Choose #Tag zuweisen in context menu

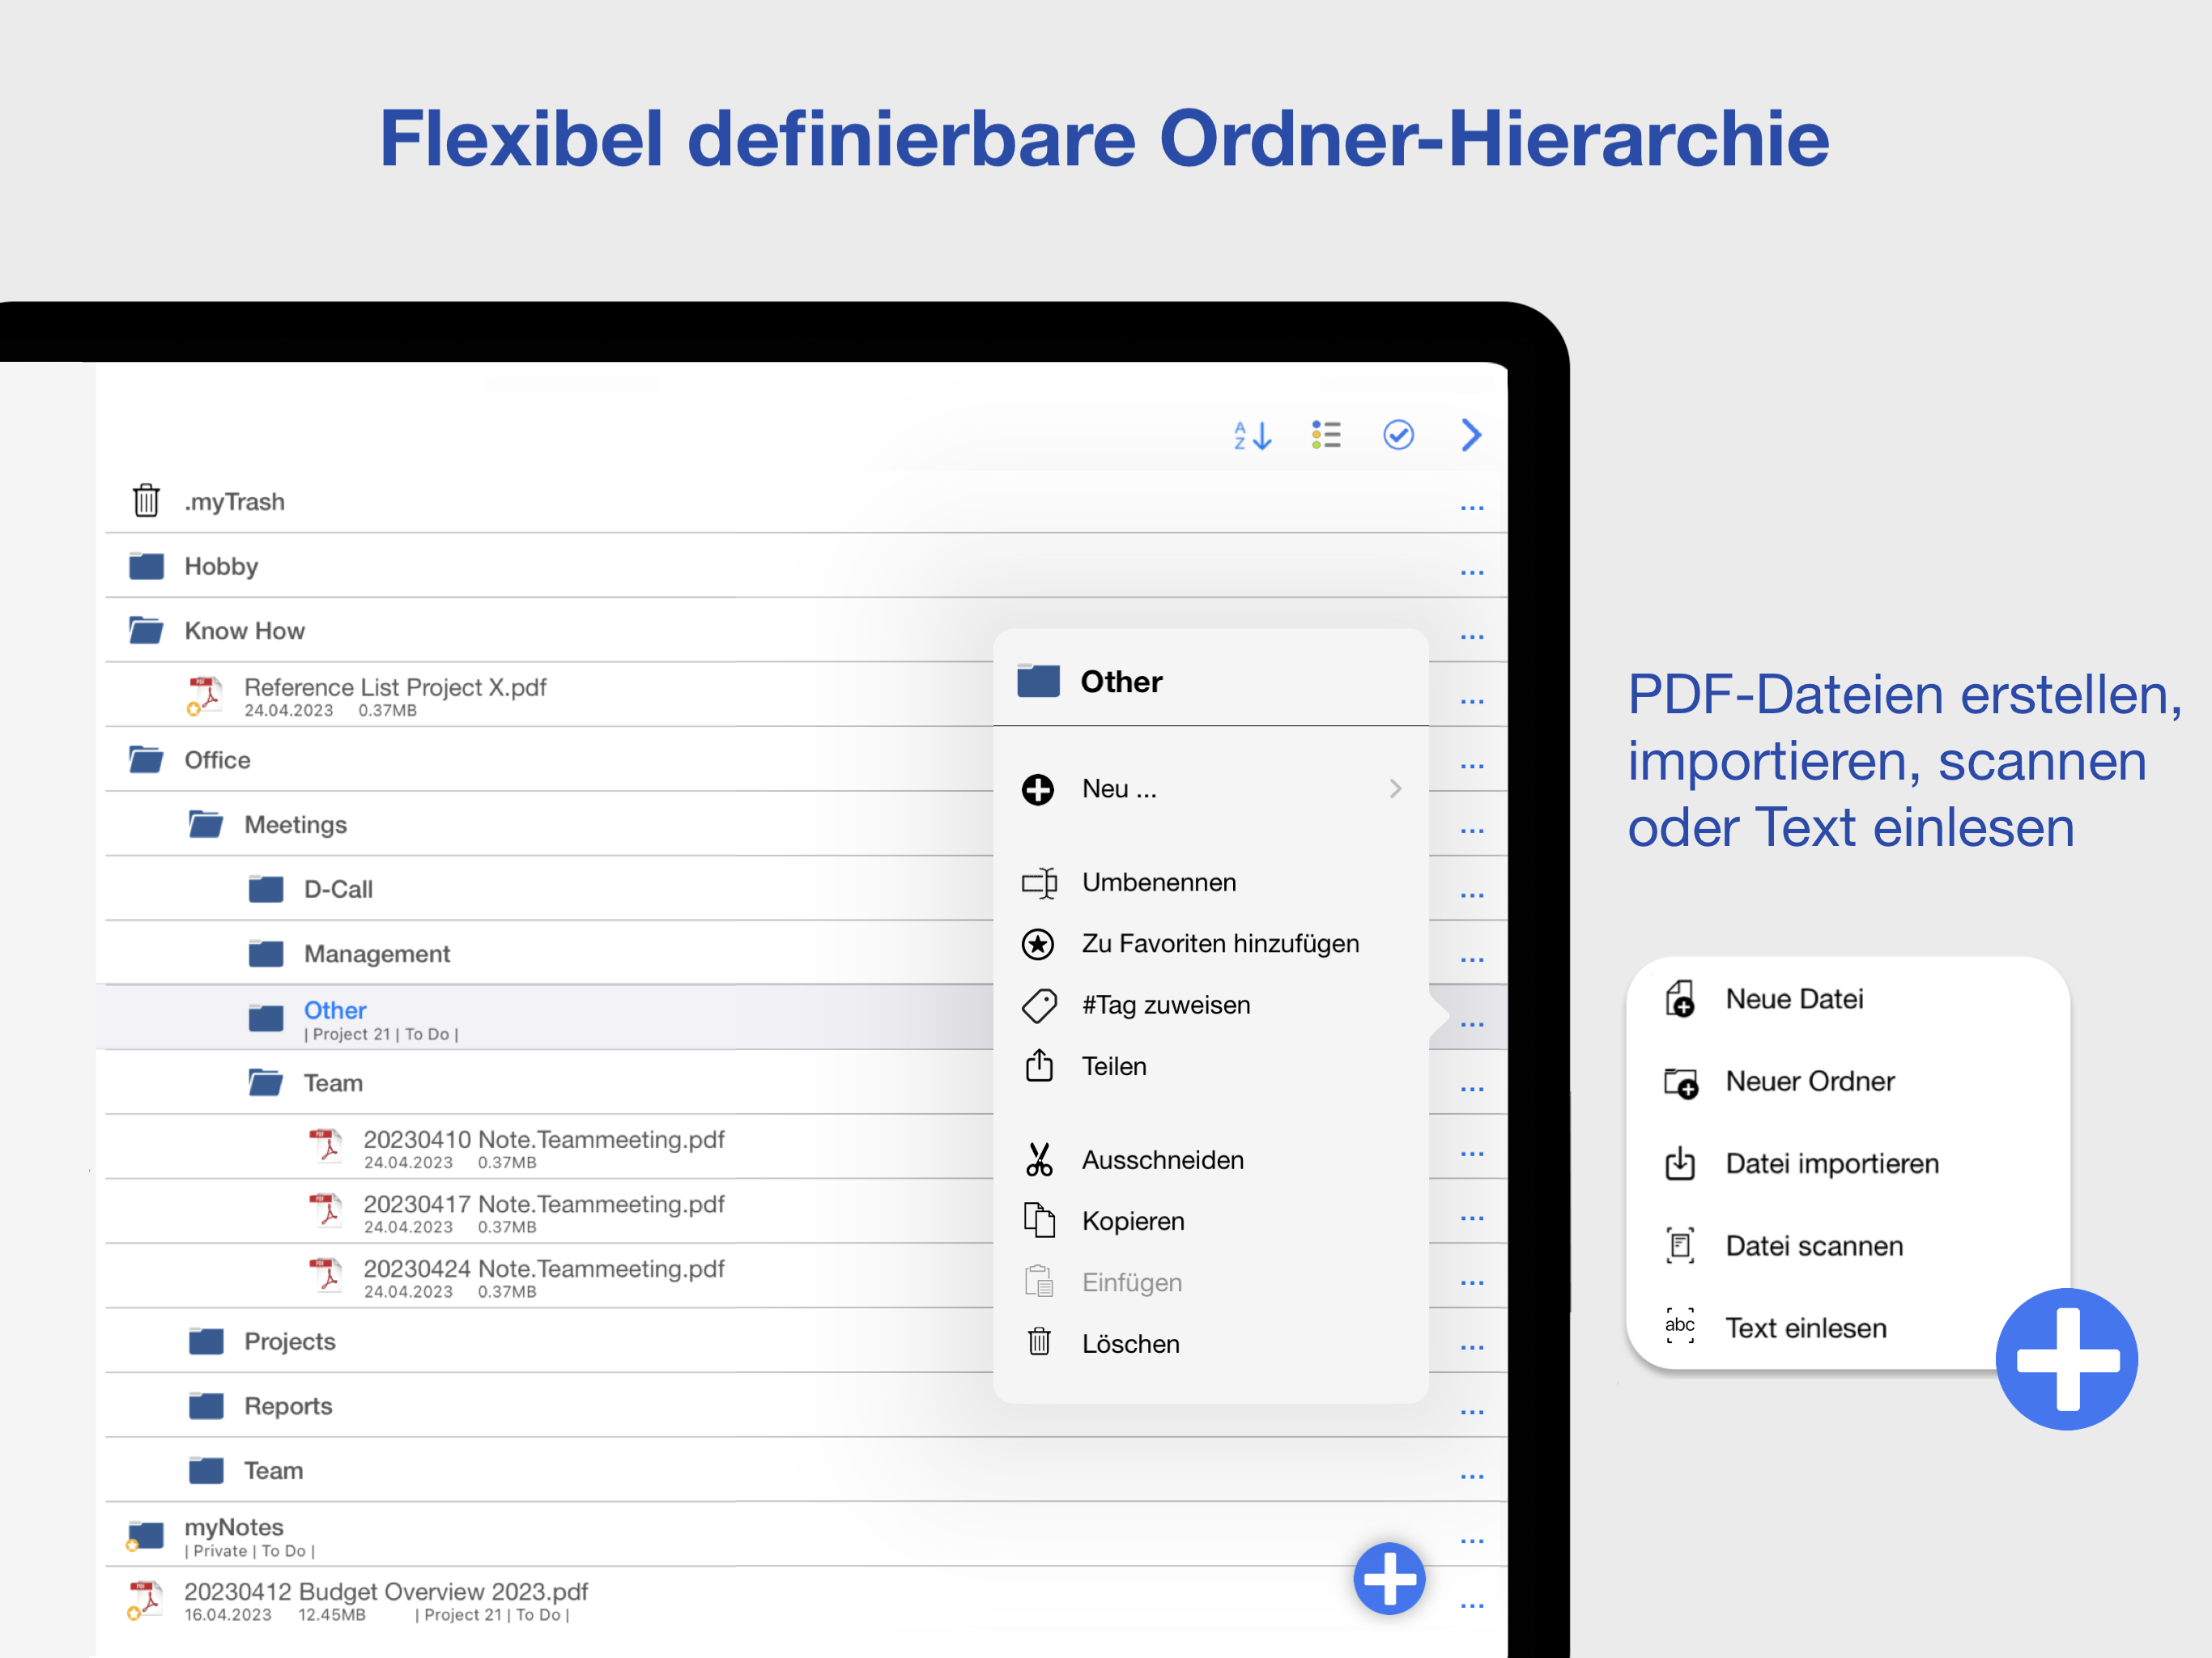pyautogui.click(x=1211, y=1005)
